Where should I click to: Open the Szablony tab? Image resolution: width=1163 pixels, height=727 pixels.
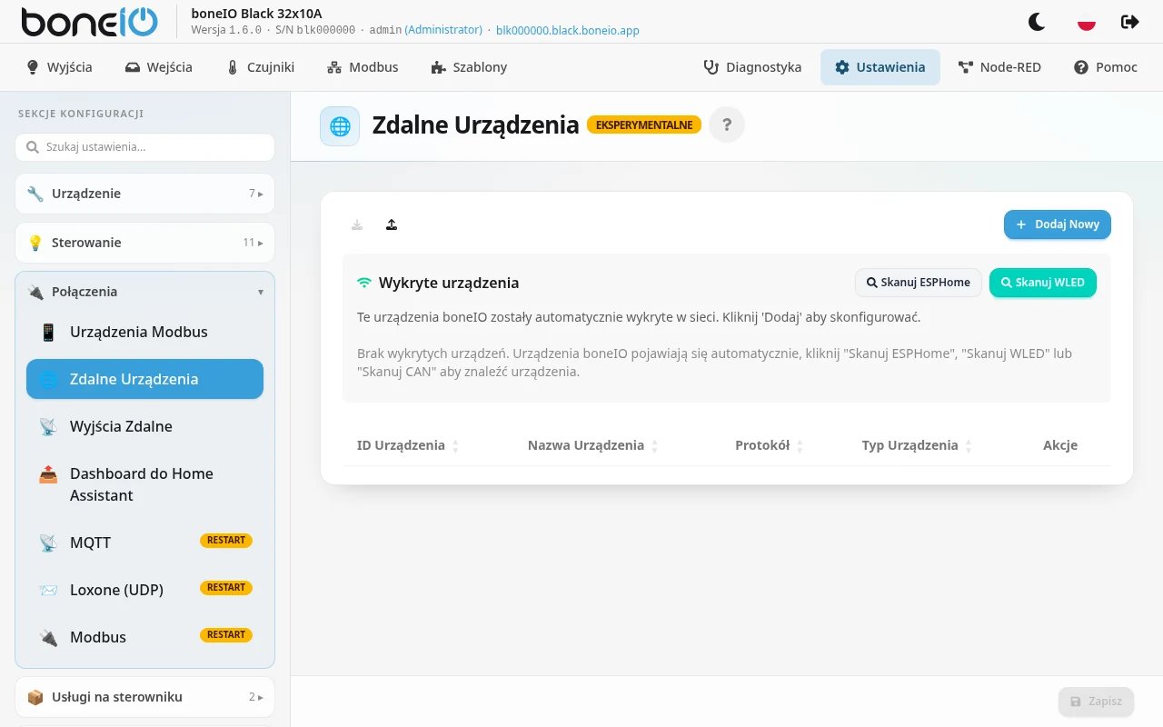pyautogui.click(x=469, y=67)
